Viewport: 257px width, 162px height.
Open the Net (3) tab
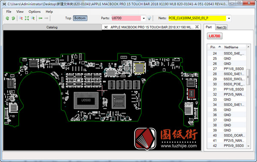(x=221, y=27)
